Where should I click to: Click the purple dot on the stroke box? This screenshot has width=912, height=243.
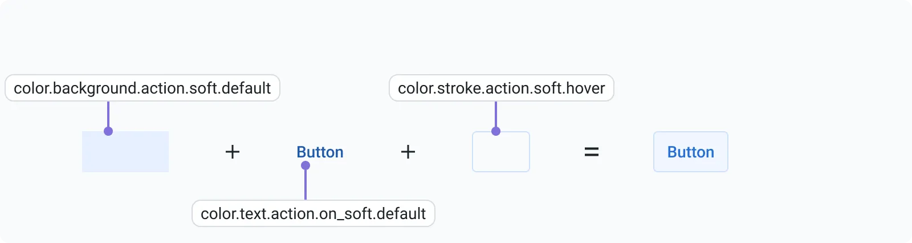click(x=496, y=131)
